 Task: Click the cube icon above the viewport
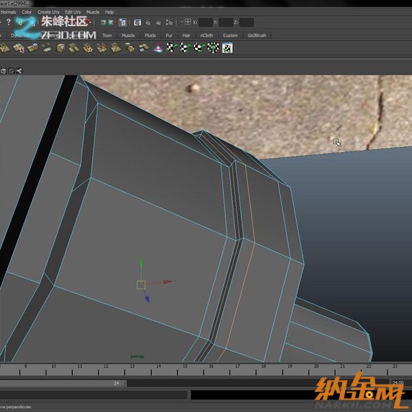pos(3,70)
